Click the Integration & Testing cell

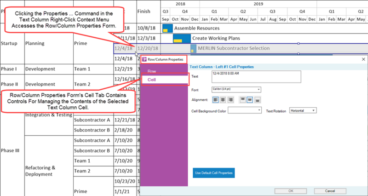pos(49,115)
